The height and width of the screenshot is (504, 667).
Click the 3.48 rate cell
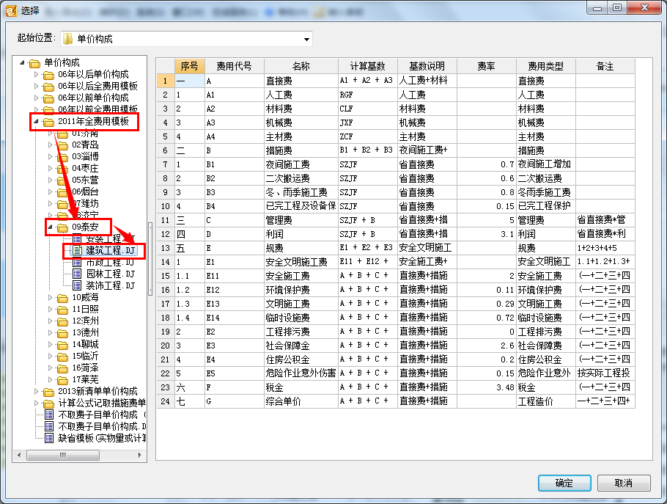point(486,387)
